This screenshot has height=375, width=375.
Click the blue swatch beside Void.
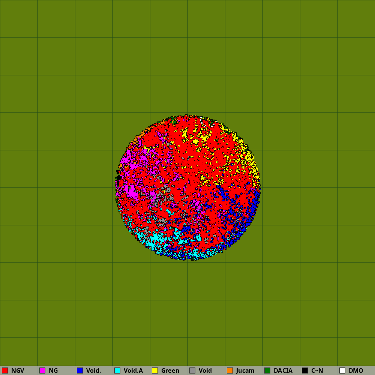click(x=80, y=370)
